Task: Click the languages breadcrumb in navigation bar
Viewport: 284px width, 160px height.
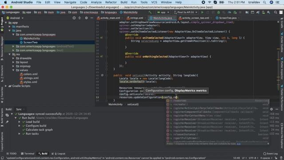Action: pos(109,12)
